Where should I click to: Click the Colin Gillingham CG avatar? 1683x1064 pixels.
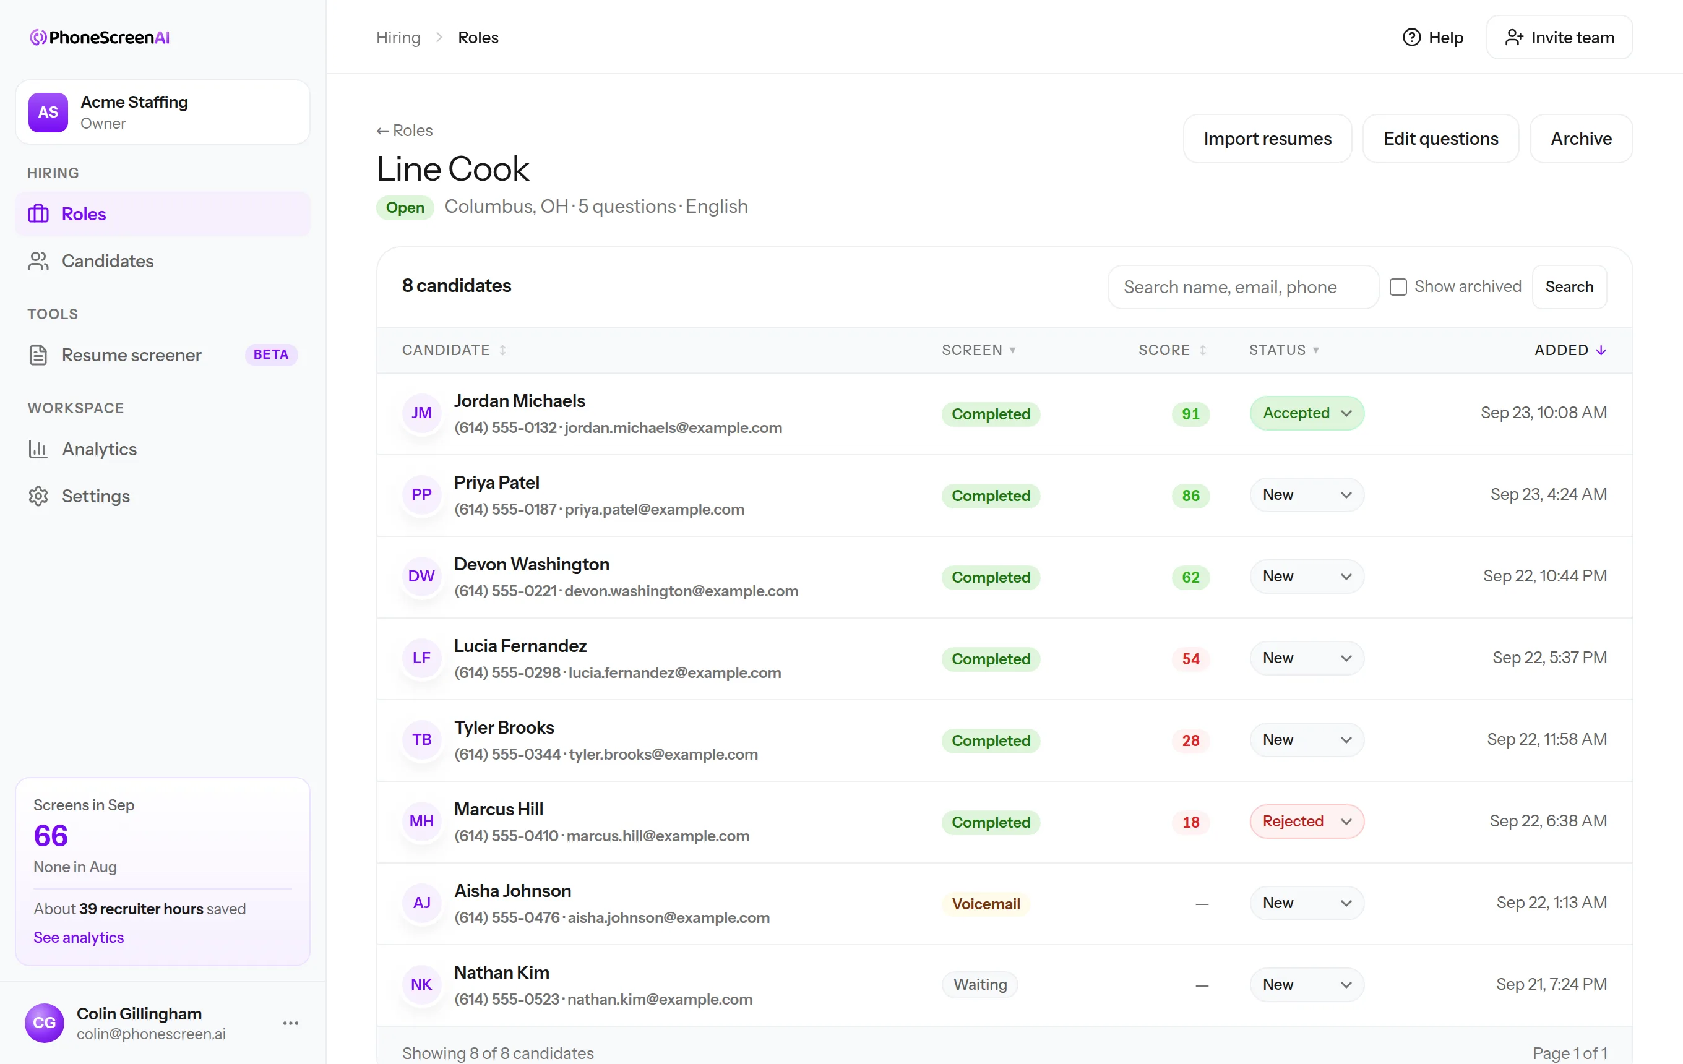pos(44,1023)
